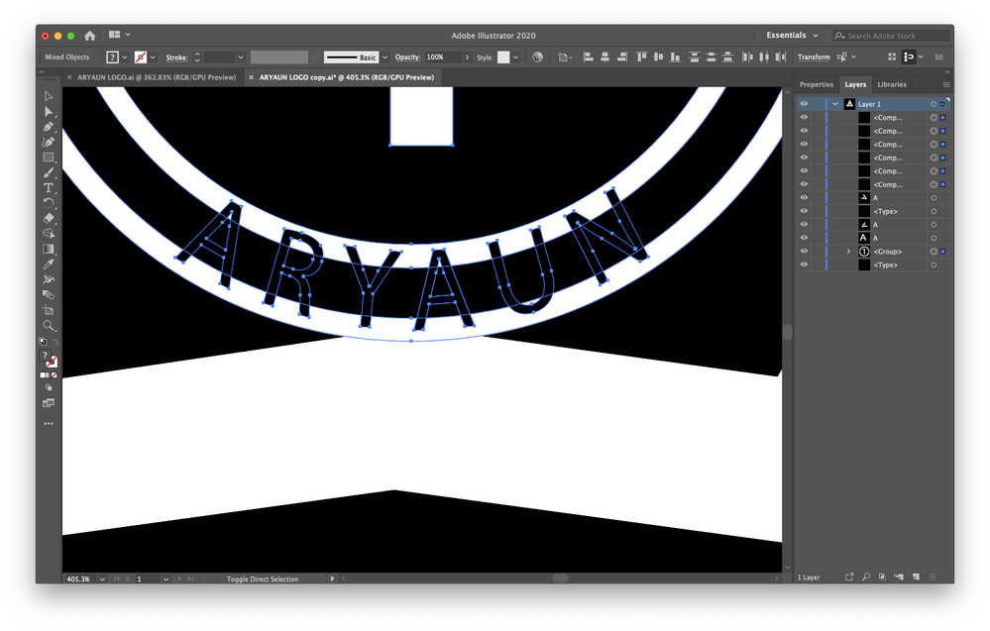This screenshot has width=990, height=631.
Task: Click Locate Object magnifier in Layers panel
Action: (865, 577)
